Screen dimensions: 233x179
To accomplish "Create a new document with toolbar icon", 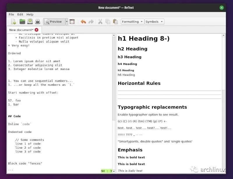I will (x=14, y=22).
